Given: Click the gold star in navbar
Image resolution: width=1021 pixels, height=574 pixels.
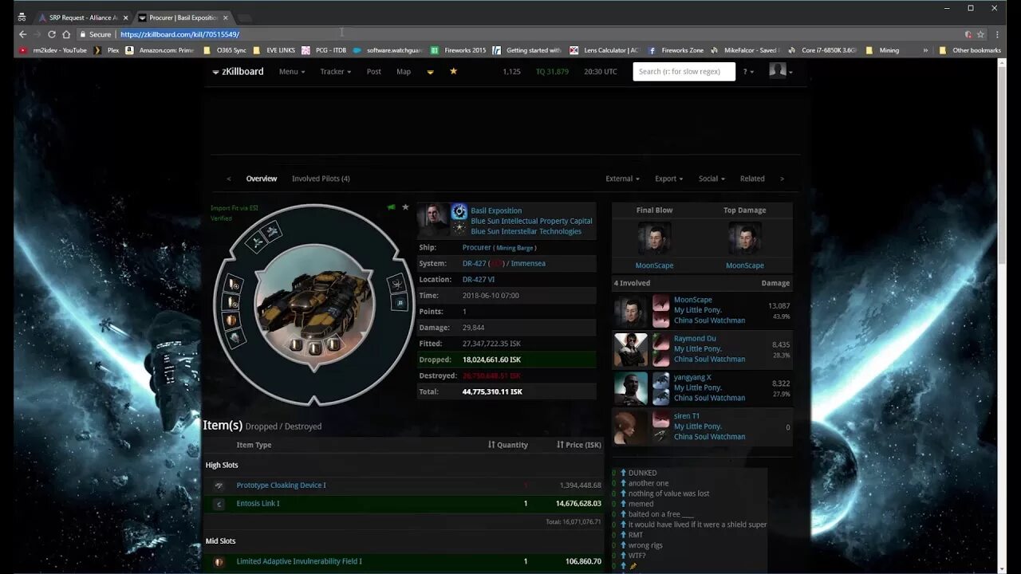Looking at the screenshot, I should coord(453,71).
